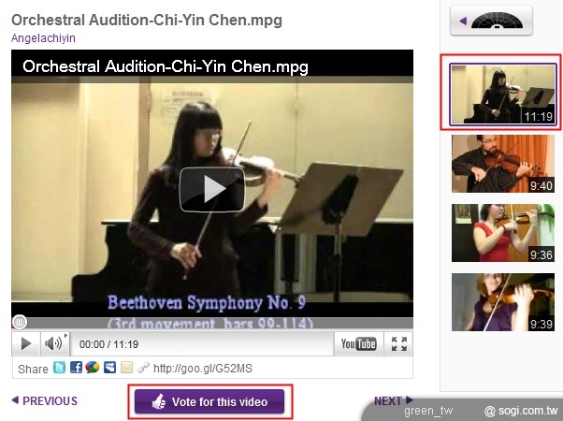Click the video progress slider handle
Screen dimensions: 563x421
tap(20, 322)
